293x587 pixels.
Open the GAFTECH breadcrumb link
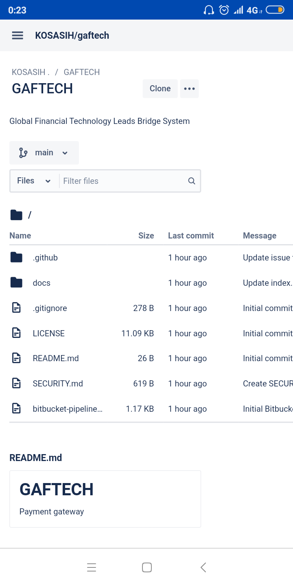(x=82, y=72)
